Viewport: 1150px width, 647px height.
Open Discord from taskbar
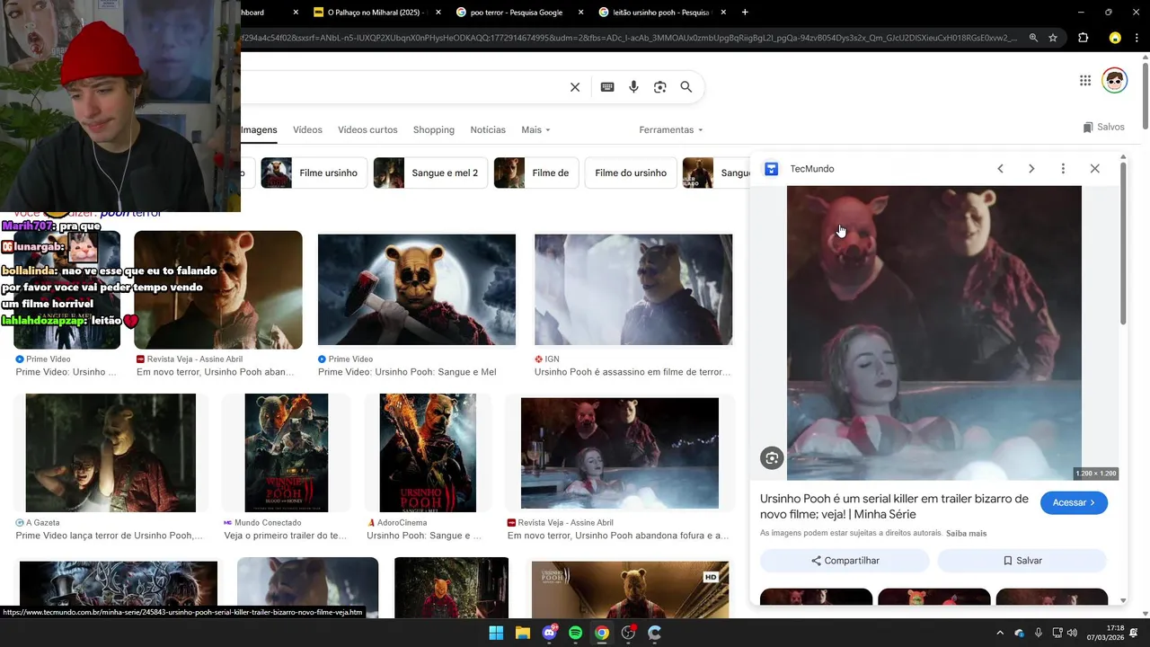coord(549,633)
